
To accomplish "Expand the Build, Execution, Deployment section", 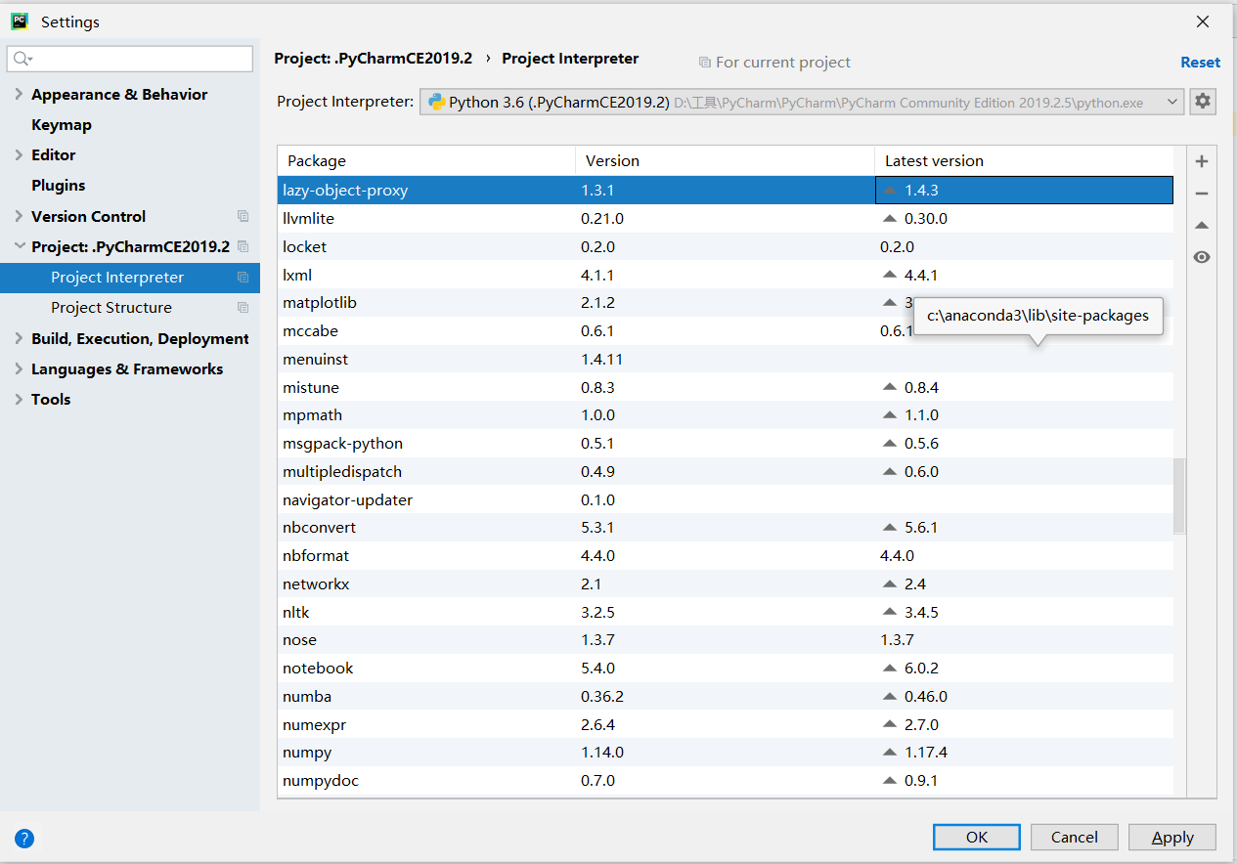I will coord(19,338).
